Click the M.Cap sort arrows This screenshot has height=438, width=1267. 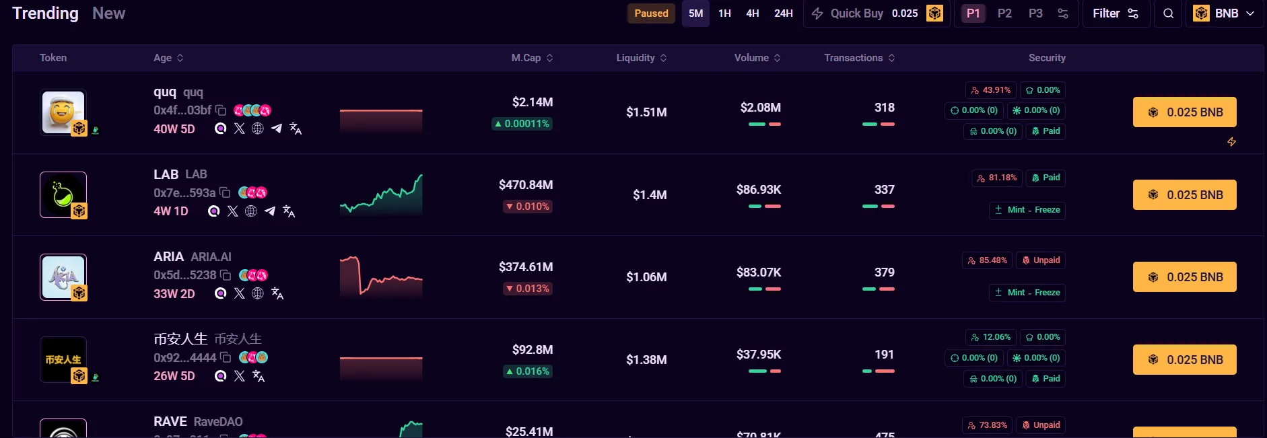[x=550, y=58]
